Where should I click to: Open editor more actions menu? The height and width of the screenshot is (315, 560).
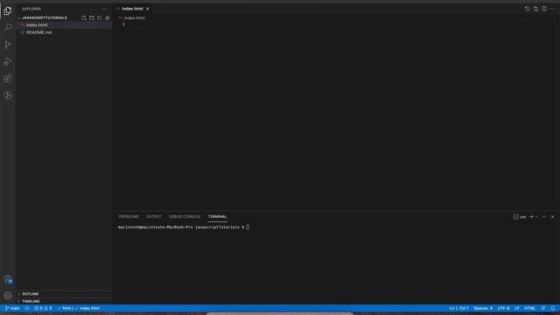tap(552, 9)
